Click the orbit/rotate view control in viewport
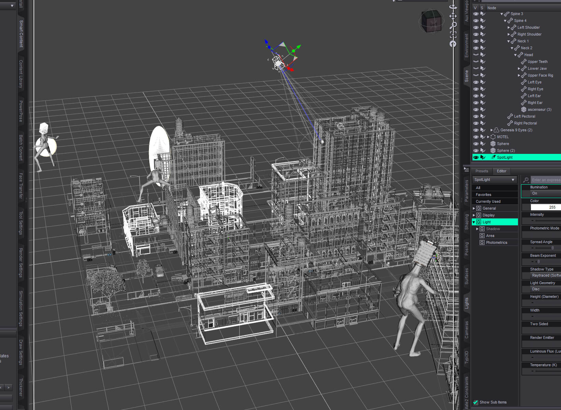The width and height of the screenshot is (561, 410). pos(453,6)
